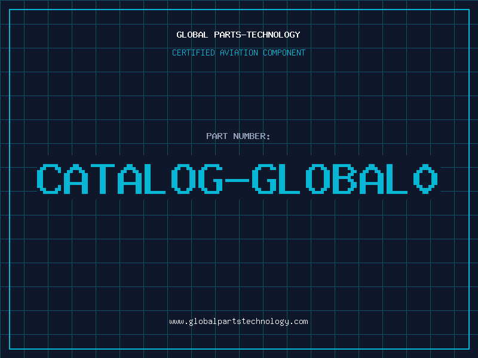
Task: Click the final O of the part number
Action: coord(426,179)
